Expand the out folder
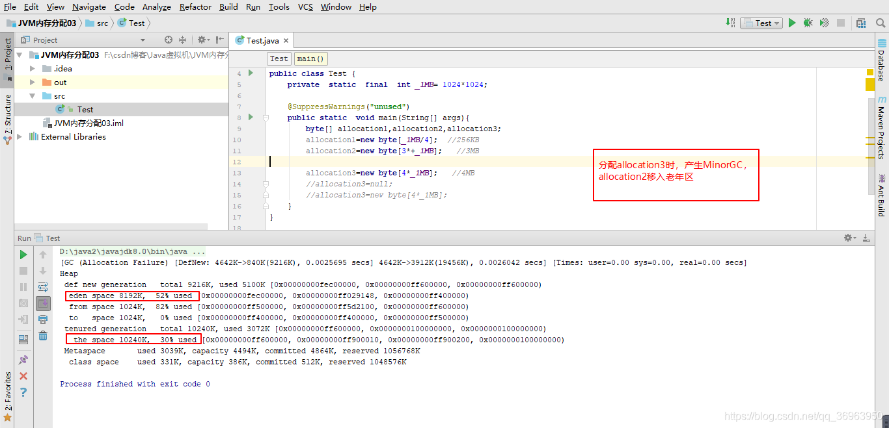Image resolution: width=889 pixels, height=428 pixels. pyautogui.click(x=33, y=82)
